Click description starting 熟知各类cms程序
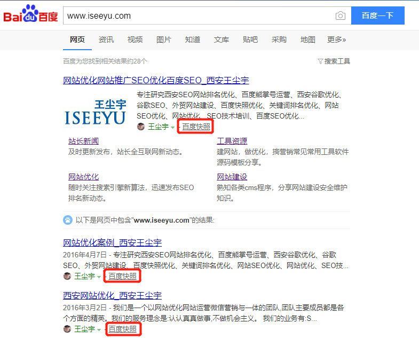Image resolution: width=419 pixels, height=338 pixels. [282, 193]
